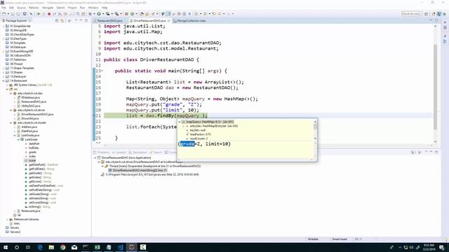Collapse the edu.citytech.cst.dao package
Screen dimensions: 449x252
[11, 93]
